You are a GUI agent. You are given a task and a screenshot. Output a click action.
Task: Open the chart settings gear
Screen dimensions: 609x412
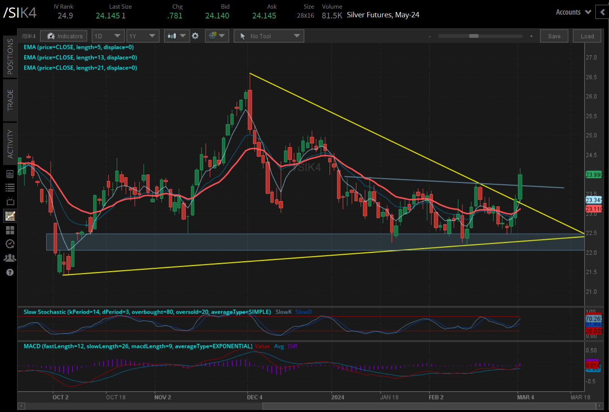[195, 36]
